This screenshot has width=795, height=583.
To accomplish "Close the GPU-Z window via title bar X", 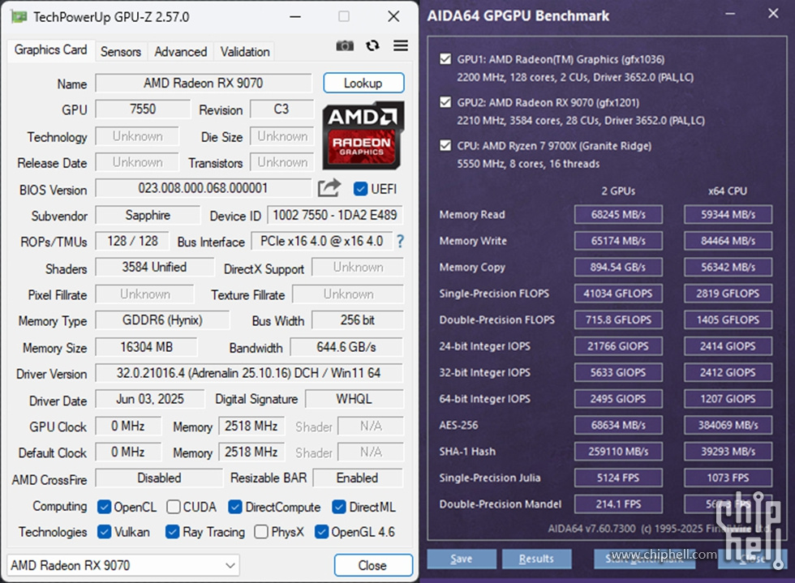I will (393, 17).
